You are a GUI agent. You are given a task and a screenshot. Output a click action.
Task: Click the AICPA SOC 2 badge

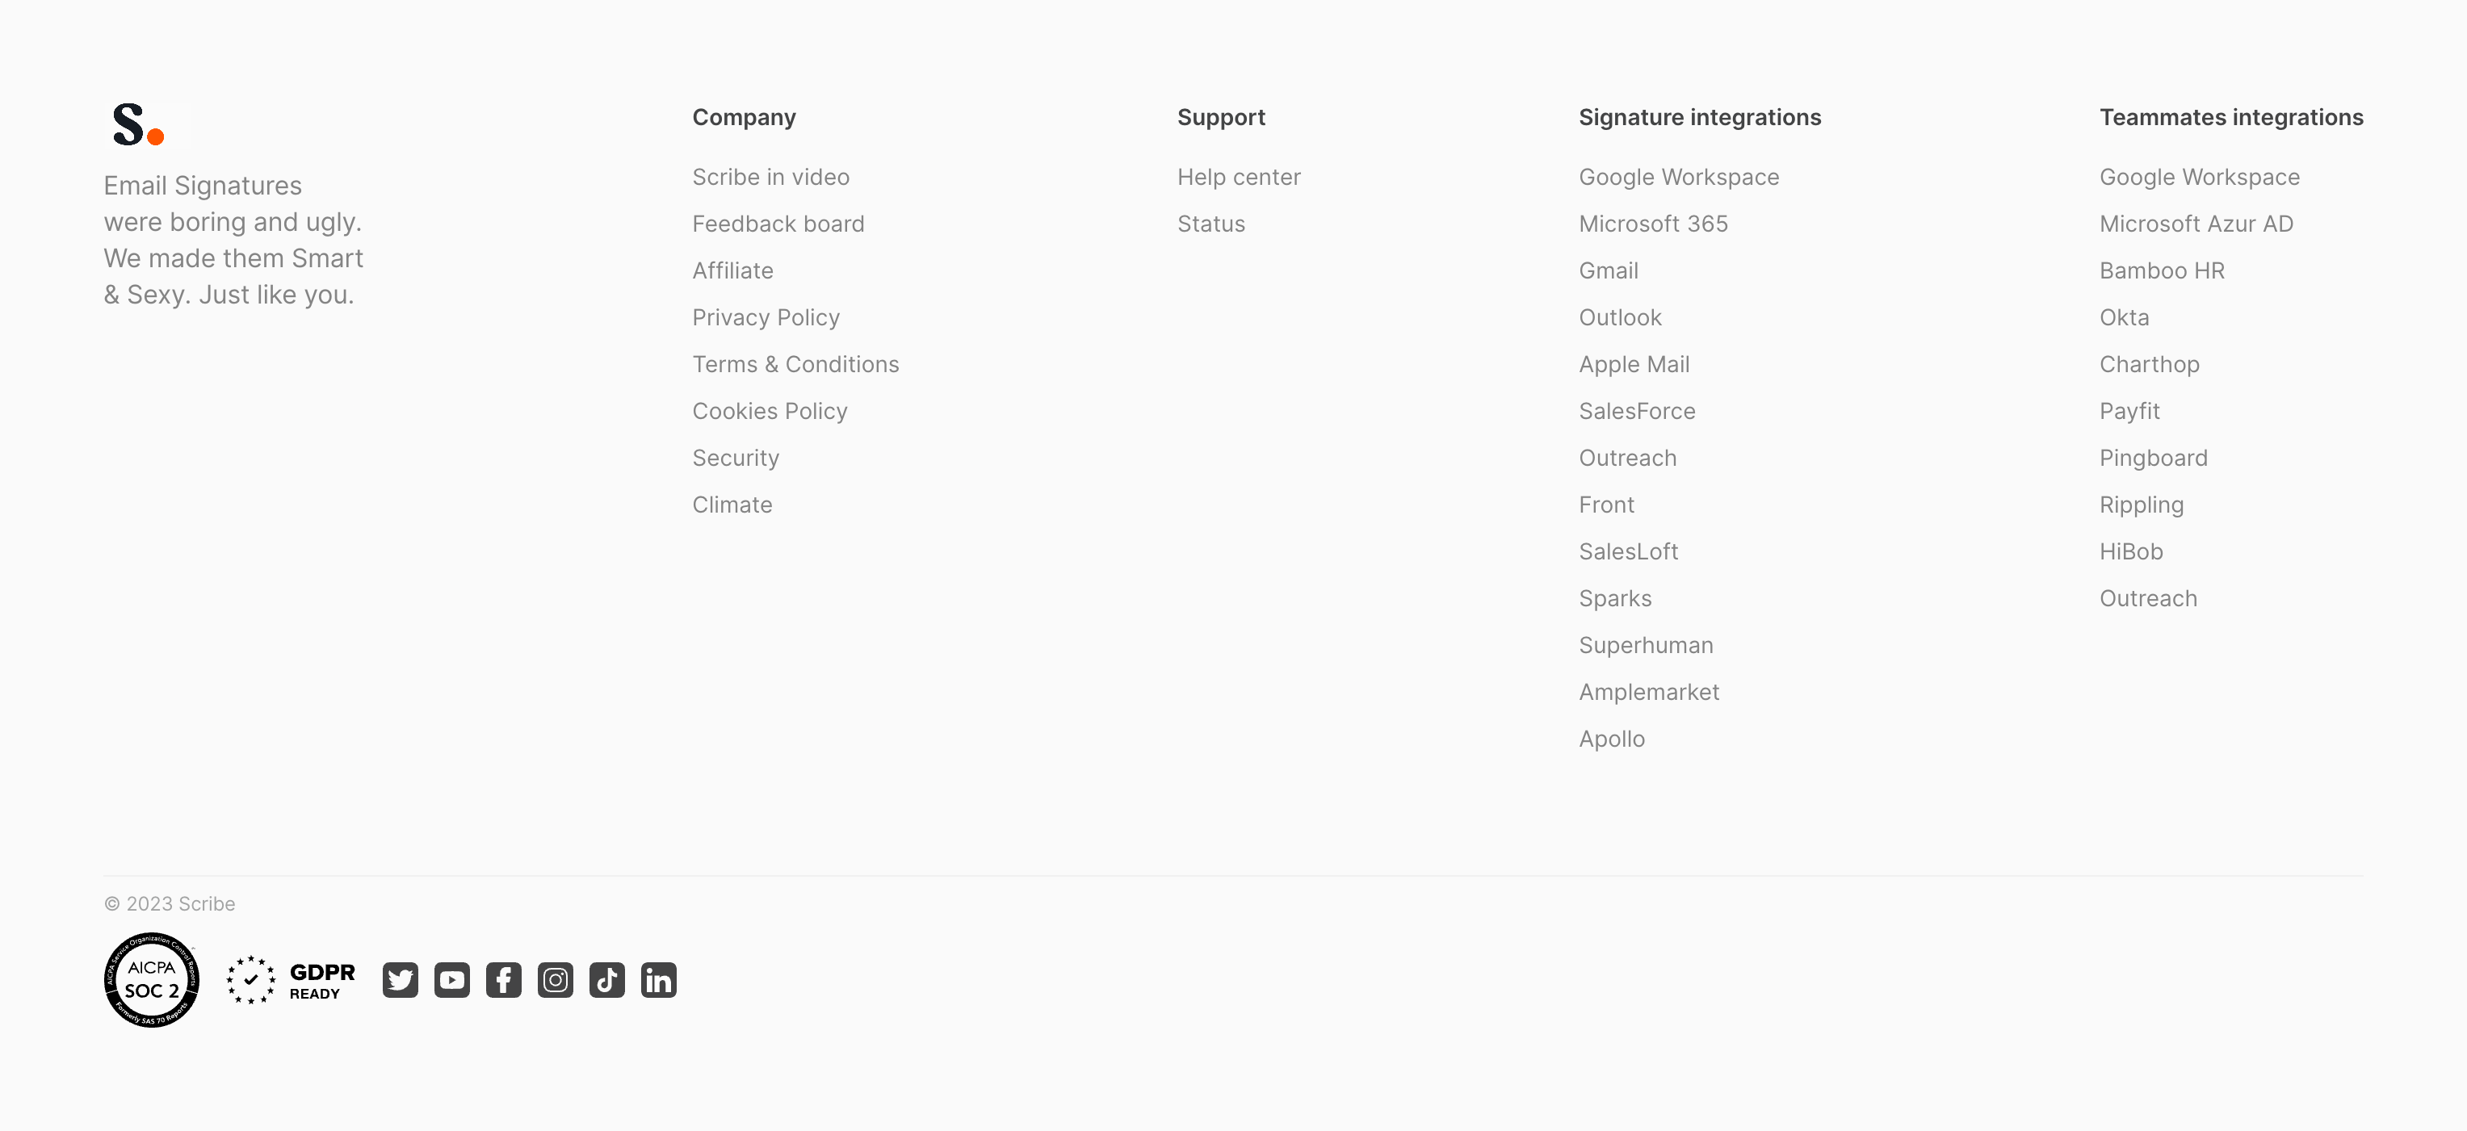(x=151, y=980)
